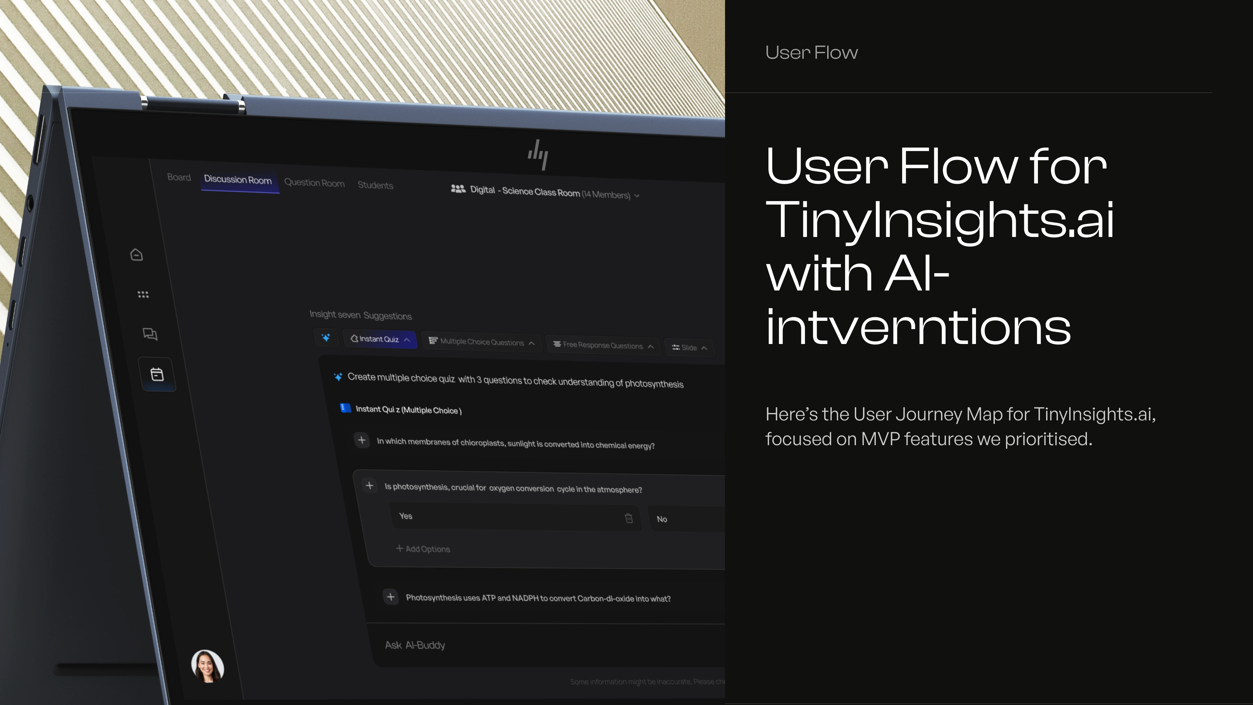Viewport: 1253px width, 705px height.
Task: Click the 'User Flow' header text
Action: (x=811, y=53)
